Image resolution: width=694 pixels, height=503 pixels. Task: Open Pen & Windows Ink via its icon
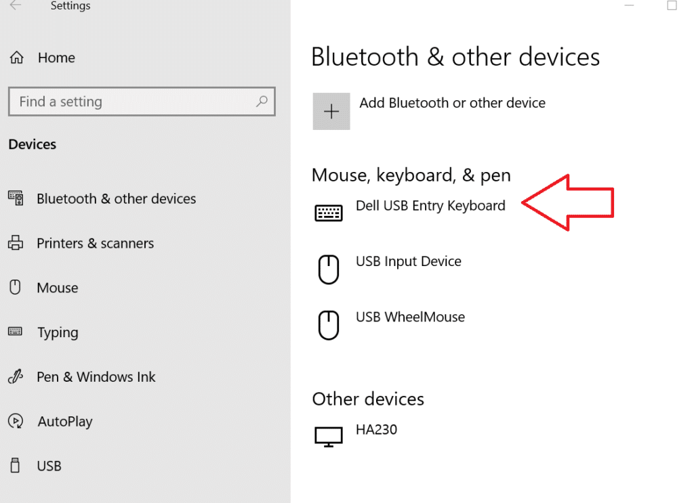[x=16, y=377]
